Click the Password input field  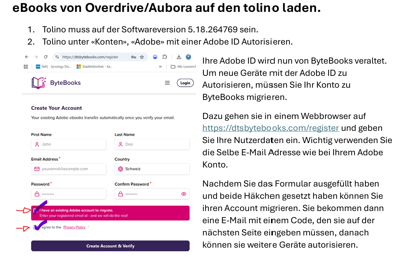pos(69,194)
